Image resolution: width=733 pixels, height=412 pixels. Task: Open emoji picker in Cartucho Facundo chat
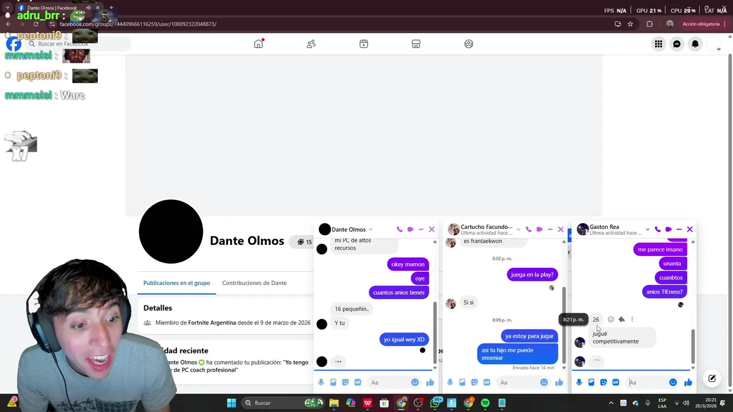click(544, 382)
